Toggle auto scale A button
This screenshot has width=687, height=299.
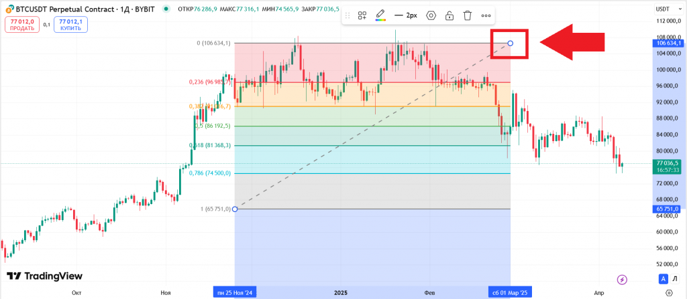[x=664, y=279]
